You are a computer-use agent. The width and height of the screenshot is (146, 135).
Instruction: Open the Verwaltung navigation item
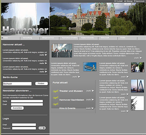click(x=27, y=38)
